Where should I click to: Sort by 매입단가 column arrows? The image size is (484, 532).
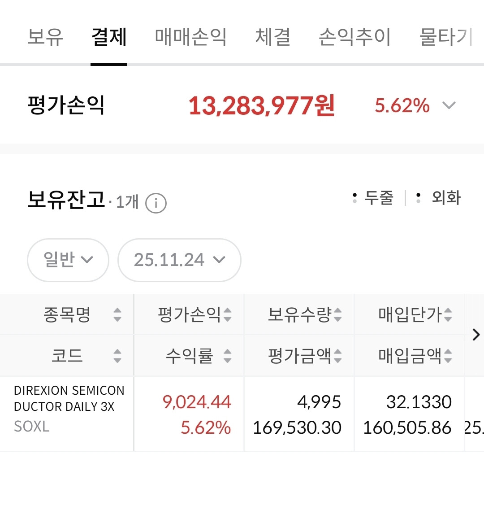click(x=448, y=314)
